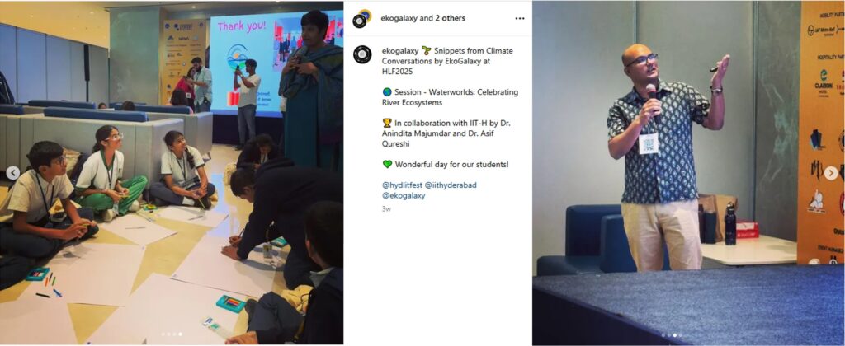Viewport: 845px width, 346px height.
Task: Open the photo of students drawing on floor
Action: tap(172, 173)
